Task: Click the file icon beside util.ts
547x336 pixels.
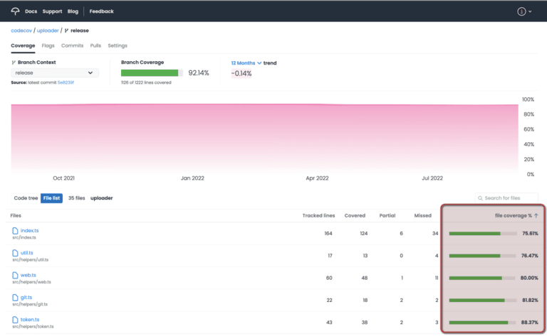Action: tap(15, 254)
